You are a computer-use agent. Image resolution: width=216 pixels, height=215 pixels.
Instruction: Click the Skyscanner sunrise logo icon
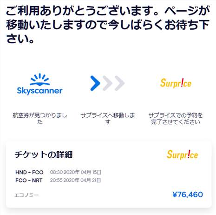pos(40,80)
